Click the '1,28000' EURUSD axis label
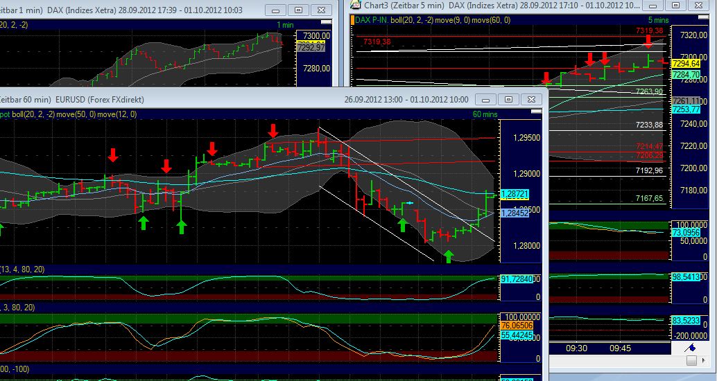Image resolution: width=717 pixels, height=381 pixels. (526, 246)
